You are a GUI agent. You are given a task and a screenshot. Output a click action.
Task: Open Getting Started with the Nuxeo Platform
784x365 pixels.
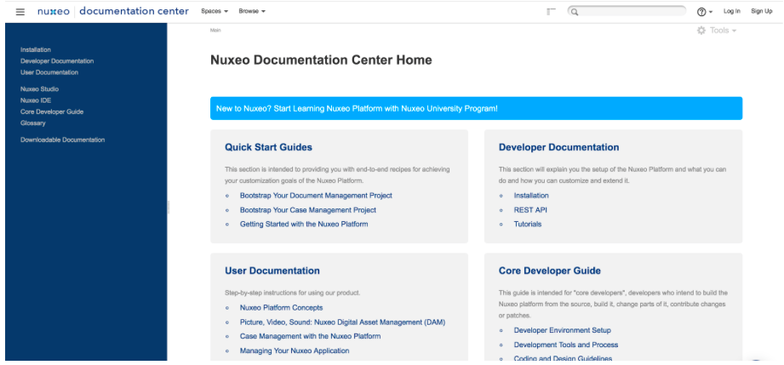pos(304,224)
